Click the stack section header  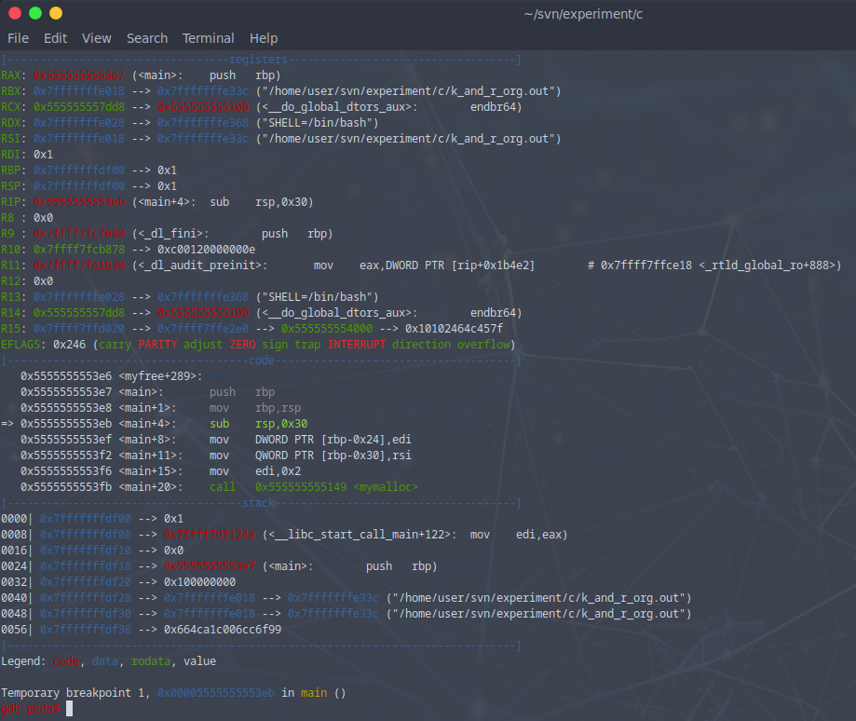tap(258, 503)
